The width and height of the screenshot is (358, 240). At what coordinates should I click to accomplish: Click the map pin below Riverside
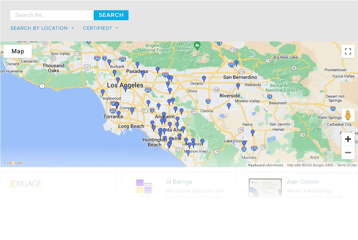(x=229, y=106)
